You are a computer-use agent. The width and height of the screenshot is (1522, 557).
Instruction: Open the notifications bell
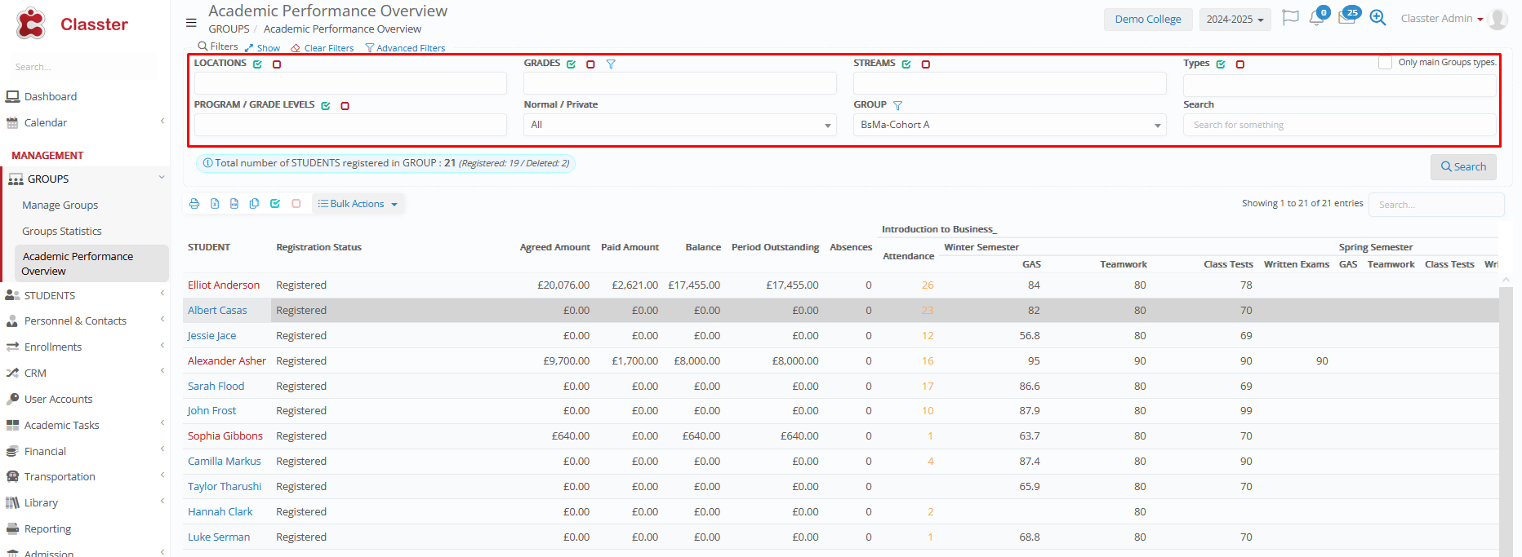pyautogui.click(x=1316, y=19)
